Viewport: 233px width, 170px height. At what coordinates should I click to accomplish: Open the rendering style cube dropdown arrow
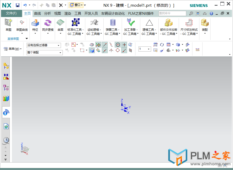point(182,45)
